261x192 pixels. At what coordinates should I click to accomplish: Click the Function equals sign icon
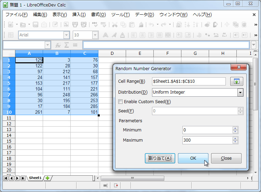[75, 45]
